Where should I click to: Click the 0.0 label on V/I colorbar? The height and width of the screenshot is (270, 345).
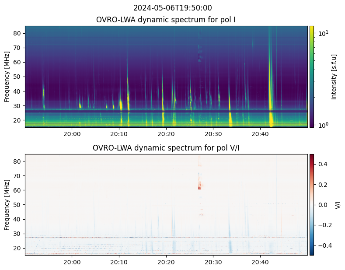[x=323, y=205]
